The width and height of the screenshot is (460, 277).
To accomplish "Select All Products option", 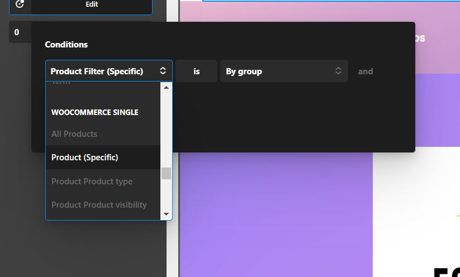I will click(74, 134).
